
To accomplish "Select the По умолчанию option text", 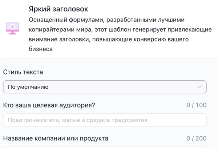I will (28, 87).
